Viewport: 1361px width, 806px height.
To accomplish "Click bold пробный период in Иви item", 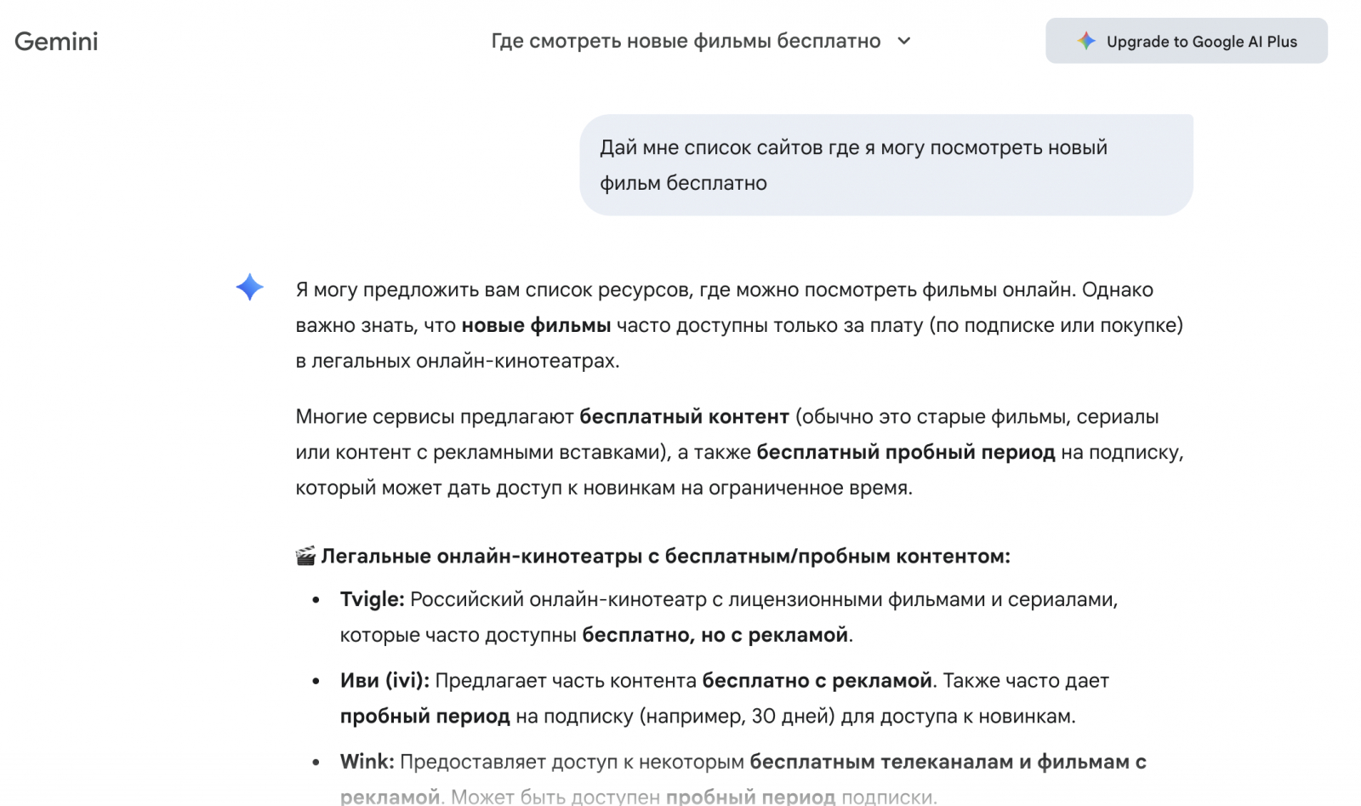I will tap(424, 717).
